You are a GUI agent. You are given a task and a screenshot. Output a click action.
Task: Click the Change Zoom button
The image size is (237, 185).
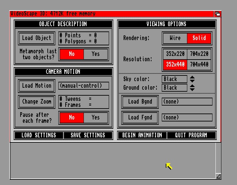(x=36, y=102)
